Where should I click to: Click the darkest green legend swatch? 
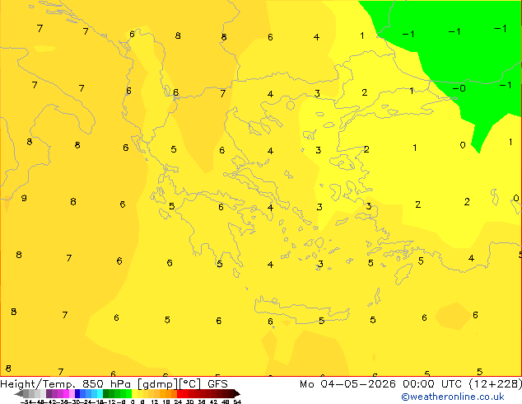point(106,393)
